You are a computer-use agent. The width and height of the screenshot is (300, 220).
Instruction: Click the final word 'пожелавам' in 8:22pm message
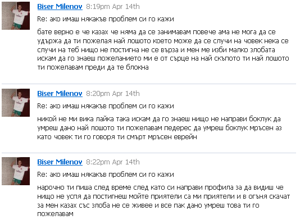(55, 214)
